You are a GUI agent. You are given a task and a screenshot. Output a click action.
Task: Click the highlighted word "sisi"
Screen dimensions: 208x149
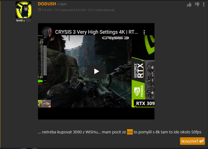[x=130, y=132]
